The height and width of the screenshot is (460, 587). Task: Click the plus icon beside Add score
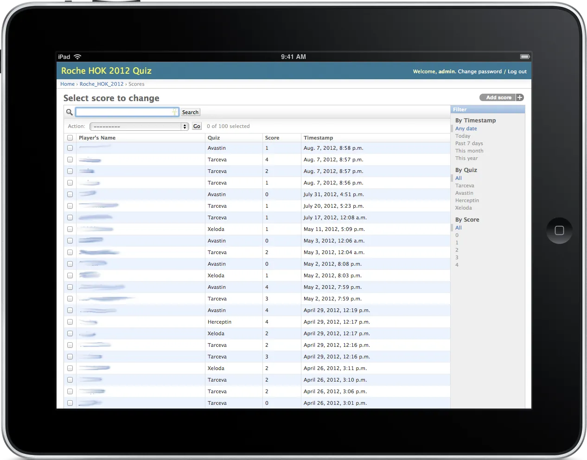[x=520, y=97]
